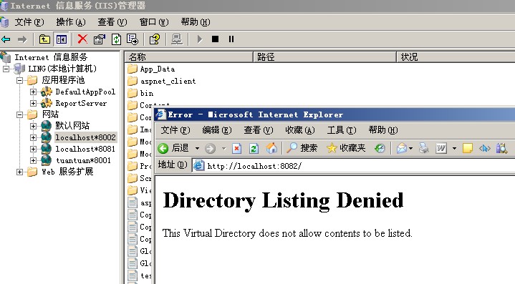Expand the ReportServer node

pyautogui.click(x=33, y=103)
